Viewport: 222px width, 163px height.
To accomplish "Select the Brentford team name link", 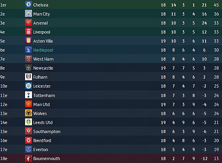I will (x=42, y=140).
